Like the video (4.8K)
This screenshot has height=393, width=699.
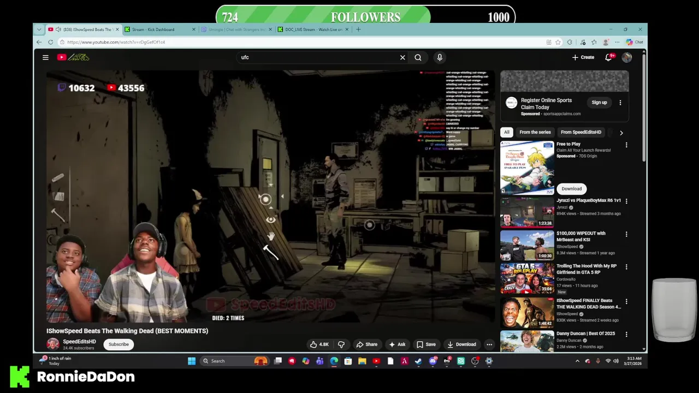pyautogui.click(x=319, y=344)
